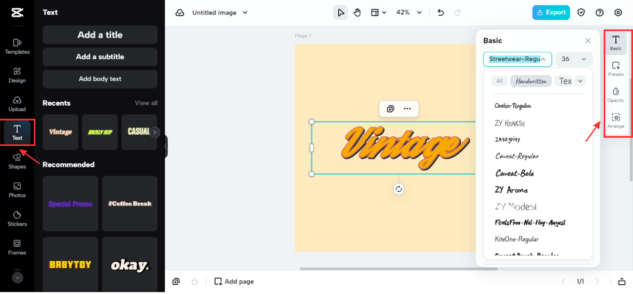633x294 pixels.
Task: Open the Upload panel
Action: point(17,104)
